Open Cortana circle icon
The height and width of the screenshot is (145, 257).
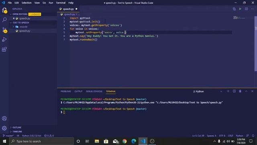tap(78, 141)
